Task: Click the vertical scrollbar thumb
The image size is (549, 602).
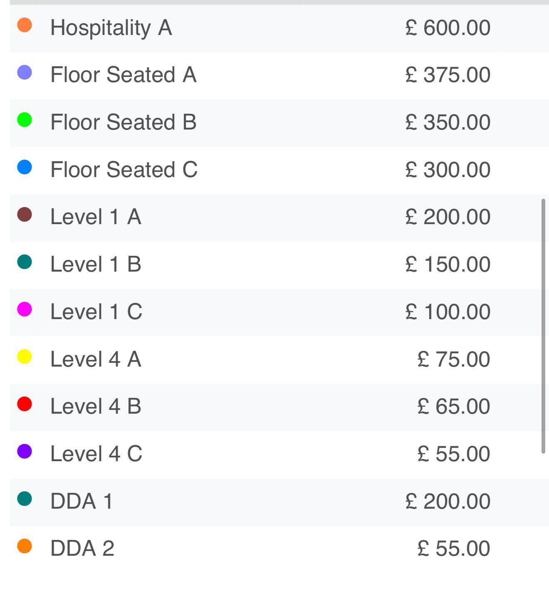Action: click(x=543, y=326)
